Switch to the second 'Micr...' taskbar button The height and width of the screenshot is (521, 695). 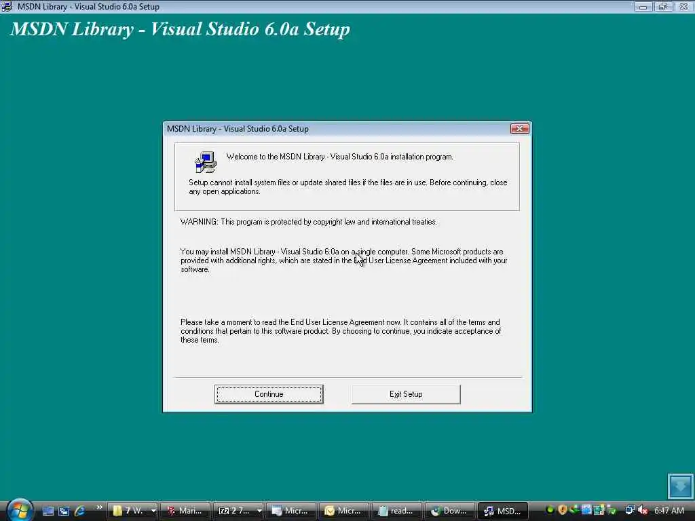click(344, 511)
